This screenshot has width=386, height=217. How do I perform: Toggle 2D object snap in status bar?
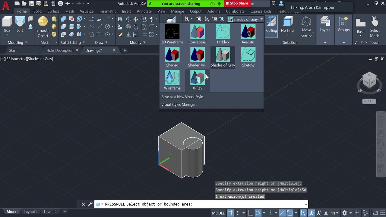coord(290,213)
